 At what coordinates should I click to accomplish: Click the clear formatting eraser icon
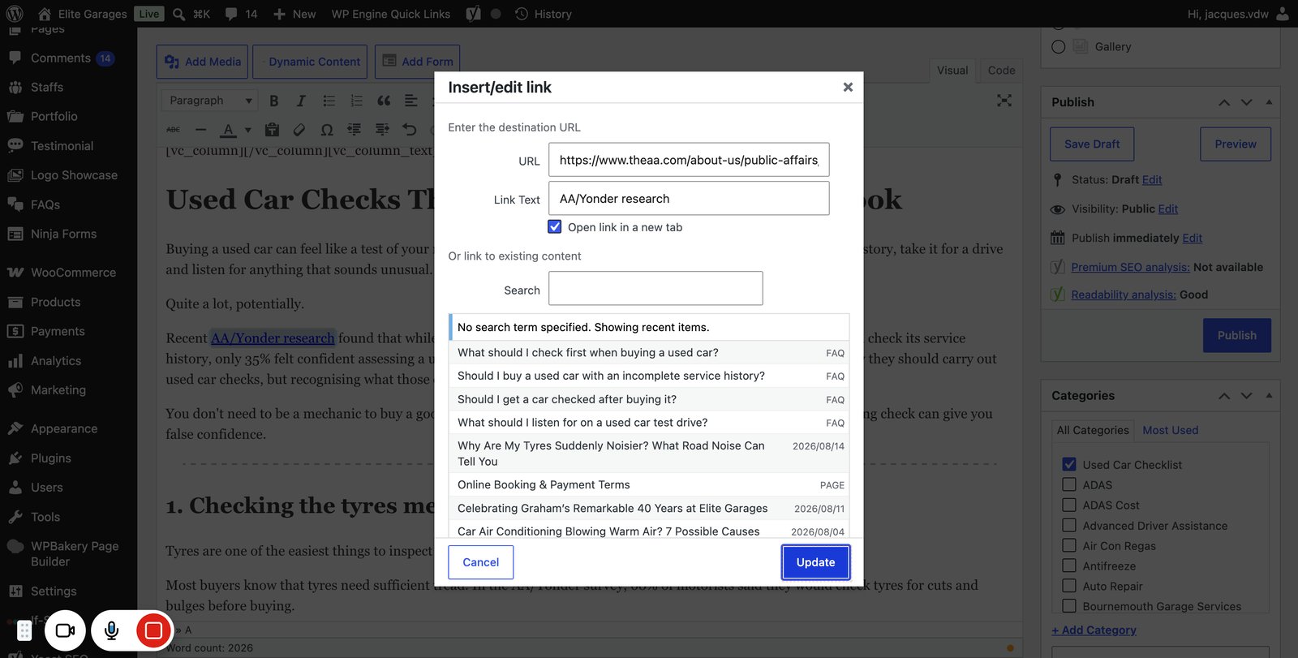click(299, 130)
